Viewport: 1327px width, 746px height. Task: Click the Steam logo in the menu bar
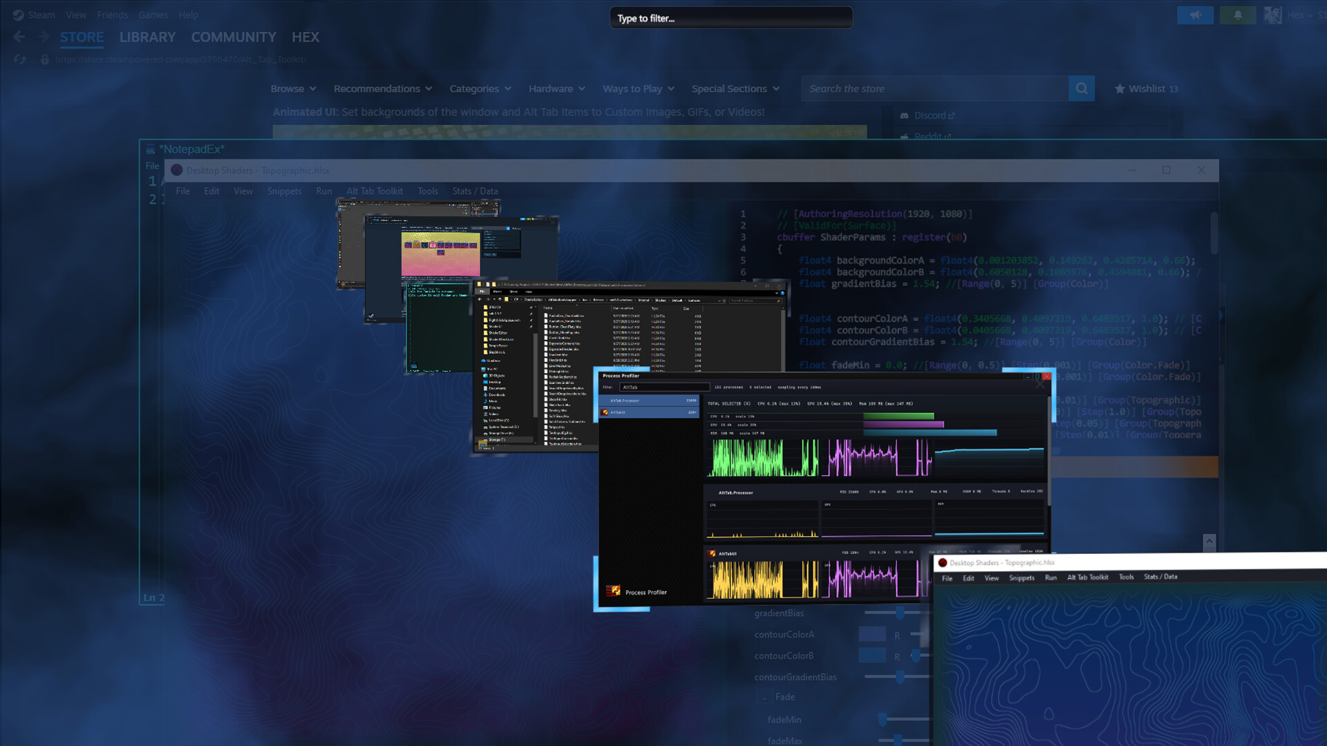[x=19, y=15]
